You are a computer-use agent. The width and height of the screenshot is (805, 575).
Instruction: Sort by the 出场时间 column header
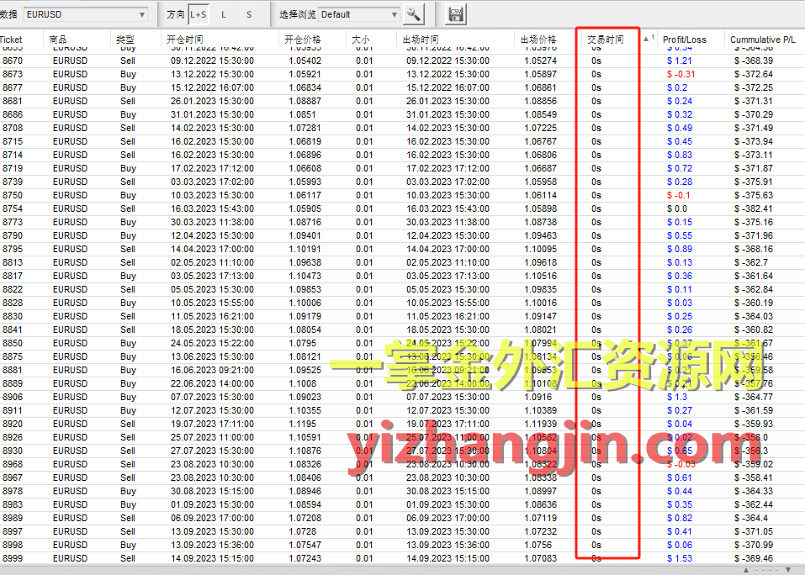pos(421,40)
